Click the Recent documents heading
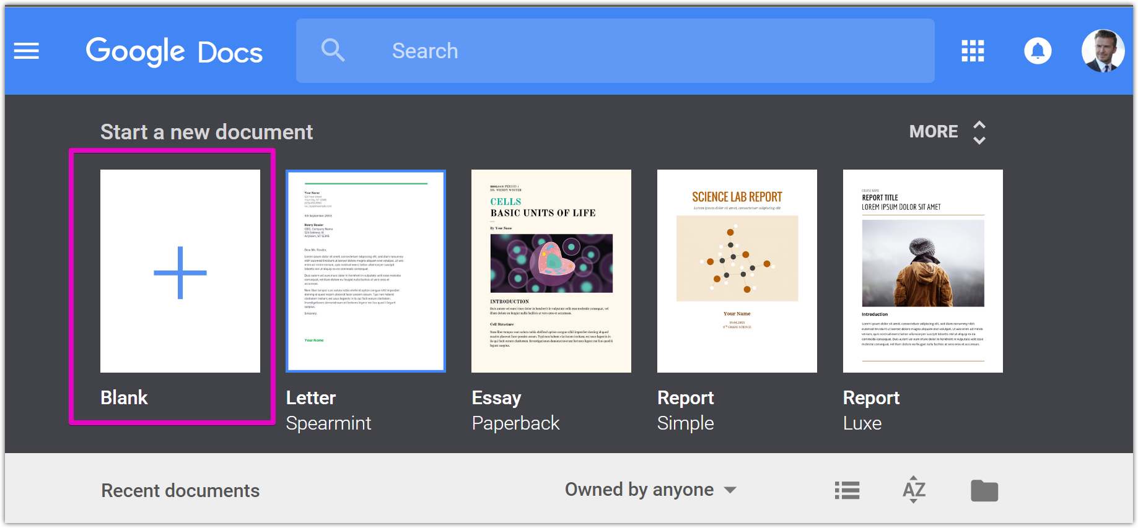Screen dimensions: 1138x528 (180, 490)
